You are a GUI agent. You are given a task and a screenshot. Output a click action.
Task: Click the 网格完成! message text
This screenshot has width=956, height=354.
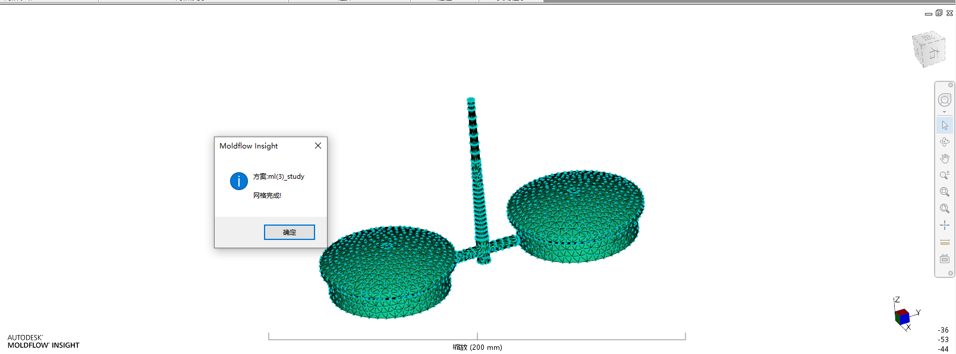point(267,195)
